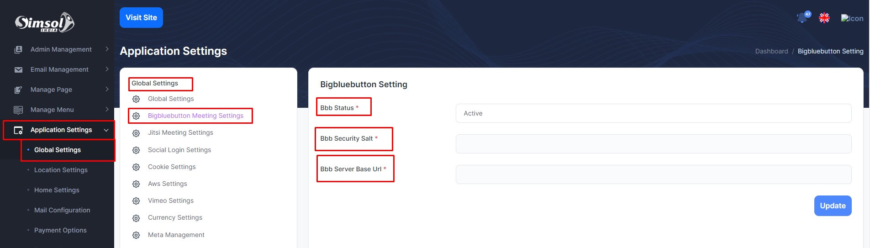Open Location Settings in the sidebar

[61, 170]
